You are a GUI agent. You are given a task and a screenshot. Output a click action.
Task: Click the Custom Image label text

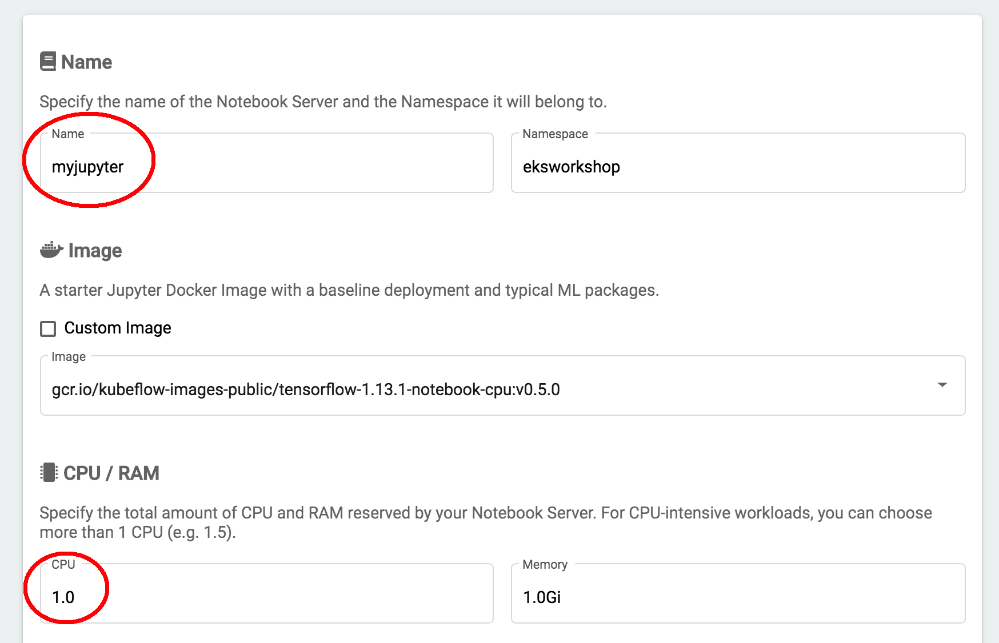[x=118, y=328]
